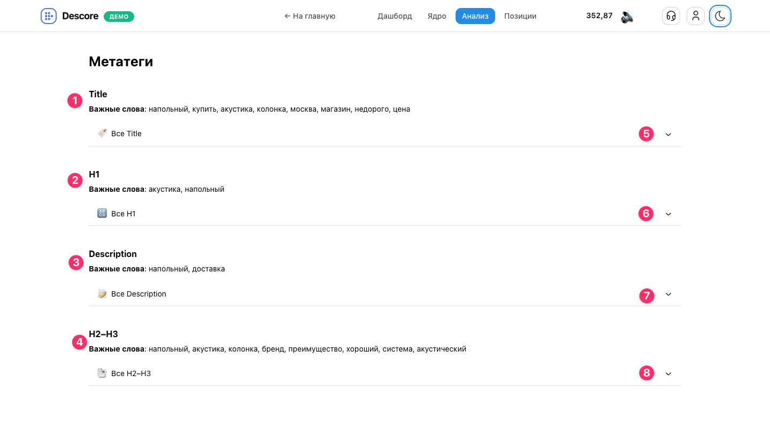770x421 pixels.
Task: Open support via the headphones icon
Action: pos(671,16)
